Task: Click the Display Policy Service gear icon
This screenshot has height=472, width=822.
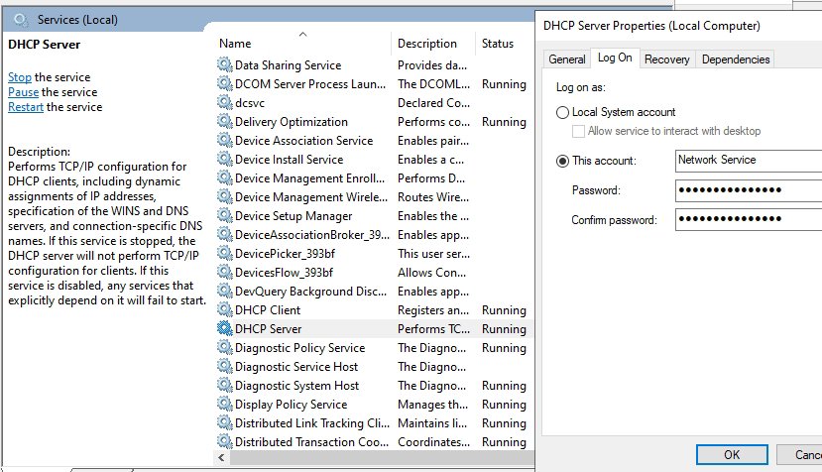Action: (x=225, y=405)
